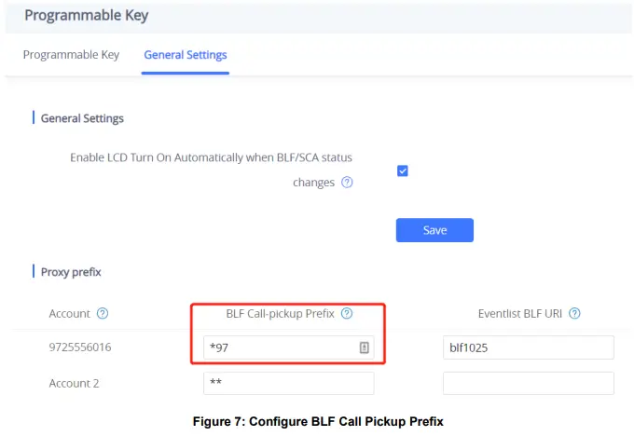The image size is (634, 436).
Task: Toggle the LCD Turn On Automatically checkbox
Action: pos(403,170)
